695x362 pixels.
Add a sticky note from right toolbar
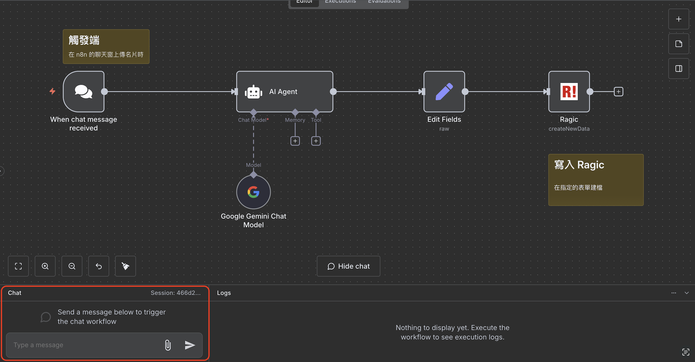click(679, 44)
